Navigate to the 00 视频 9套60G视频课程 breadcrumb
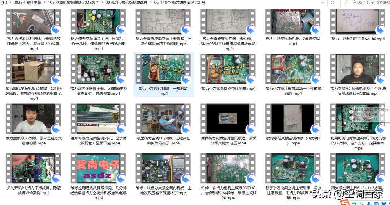The width and height of the screenshot is (390, 205). pos(126,2)
